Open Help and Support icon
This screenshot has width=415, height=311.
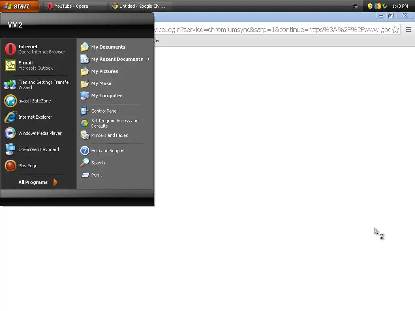85,151
